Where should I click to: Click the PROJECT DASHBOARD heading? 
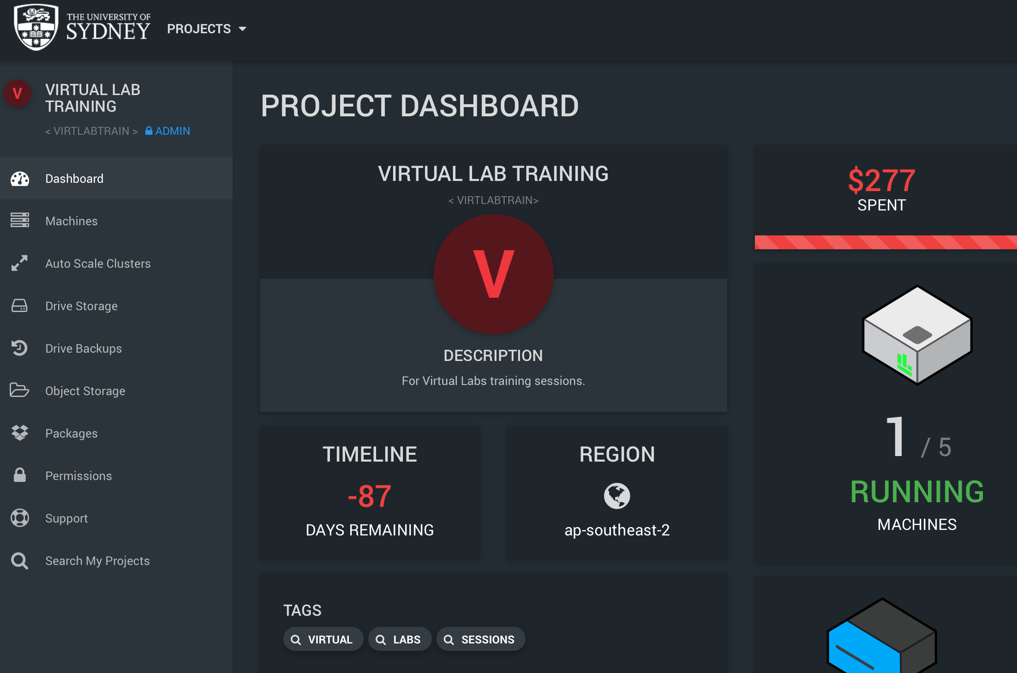419,106
